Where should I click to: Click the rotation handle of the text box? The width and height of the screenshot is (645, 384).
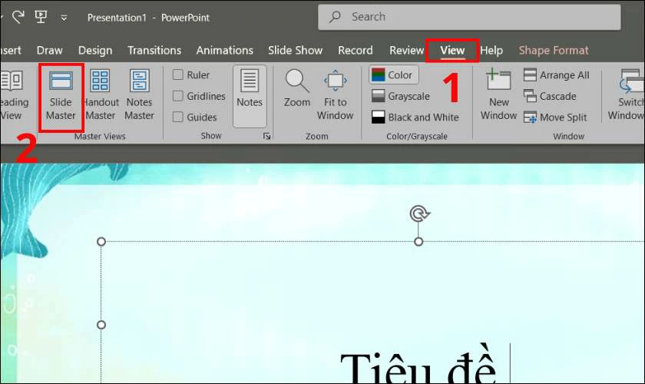419,214
